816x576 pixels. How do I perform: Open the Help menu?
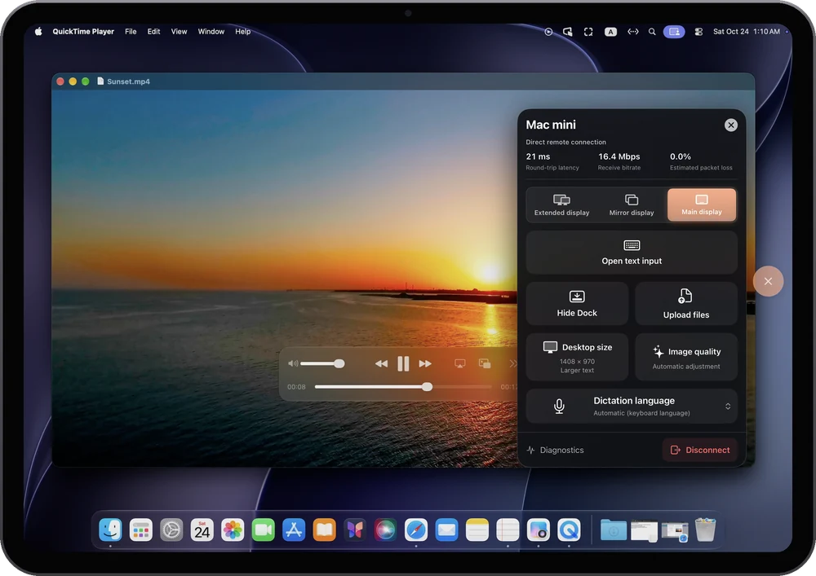click(x=242, y=32)
